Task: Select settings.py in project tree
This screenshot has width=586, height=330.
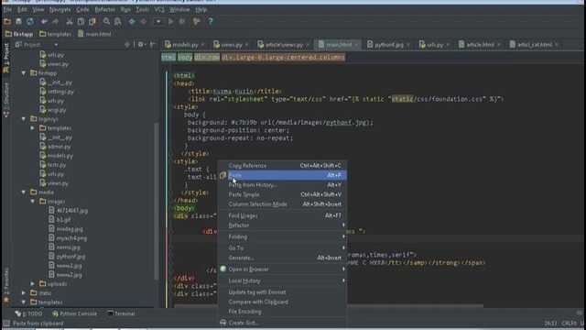Action: pos(60,92)
